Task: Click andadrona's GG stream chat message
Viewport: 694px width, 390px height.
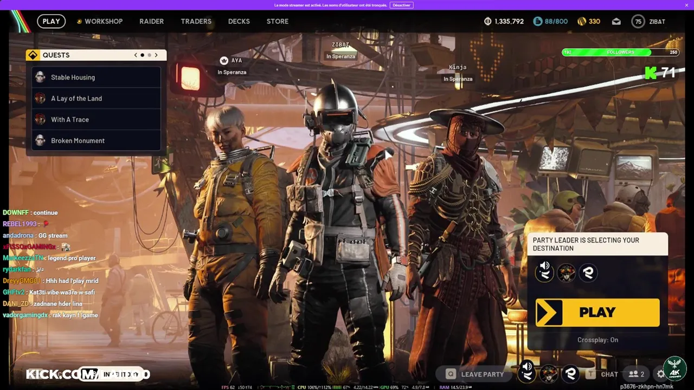Action: (x=35, y=236)
